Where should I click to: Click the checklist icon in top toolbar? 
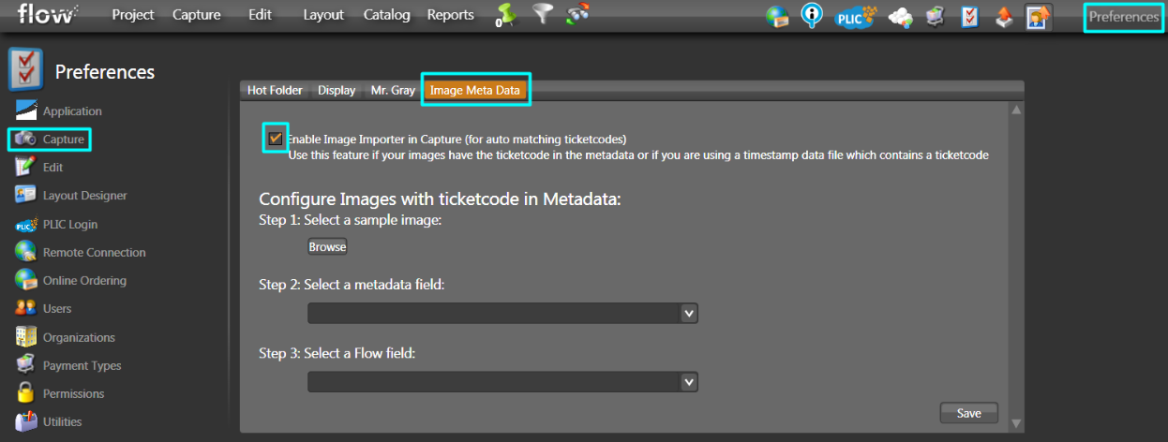pyautogui.click(x=970, y=17)
